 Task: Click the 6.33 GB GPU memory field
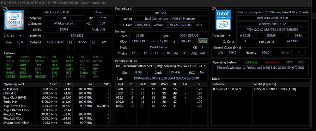(245, 36)
